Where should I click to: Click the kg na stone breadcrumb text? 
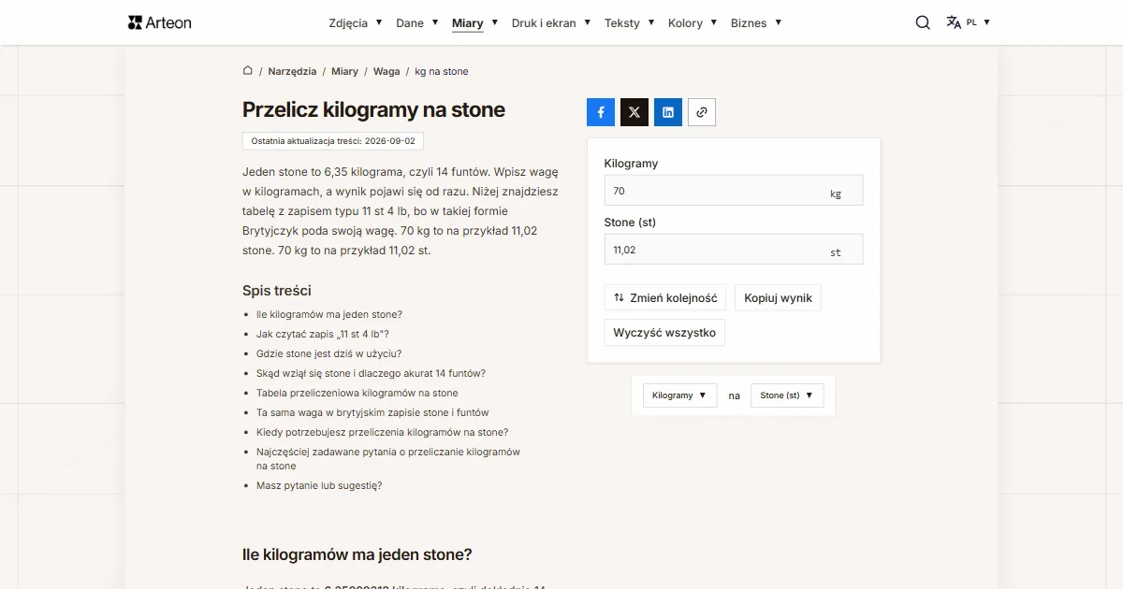442,72
